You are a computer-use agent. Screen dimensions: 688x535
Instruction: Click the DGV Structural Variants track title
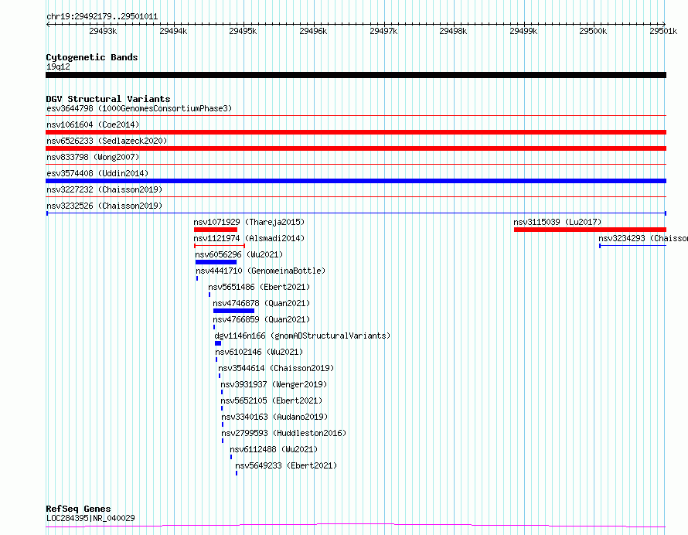(108, 99)
